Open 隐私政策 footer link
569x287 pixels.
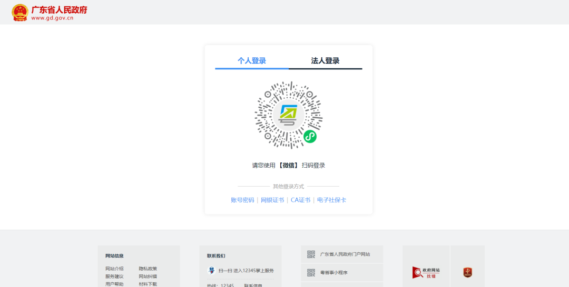point(148,269)
